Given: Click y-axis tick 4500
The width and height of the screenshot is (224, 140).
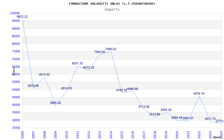Looking at the screenshot, I should pyautogui.click(x=16, y=97).
